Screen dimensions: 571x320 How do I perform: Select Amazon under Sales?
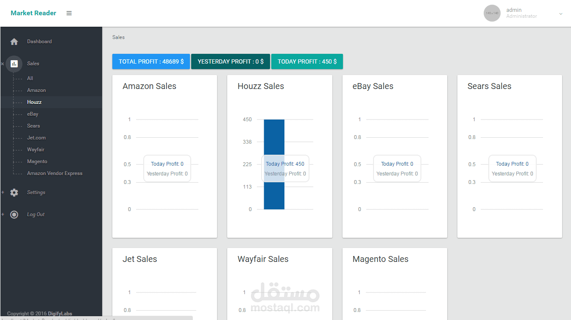36,90
